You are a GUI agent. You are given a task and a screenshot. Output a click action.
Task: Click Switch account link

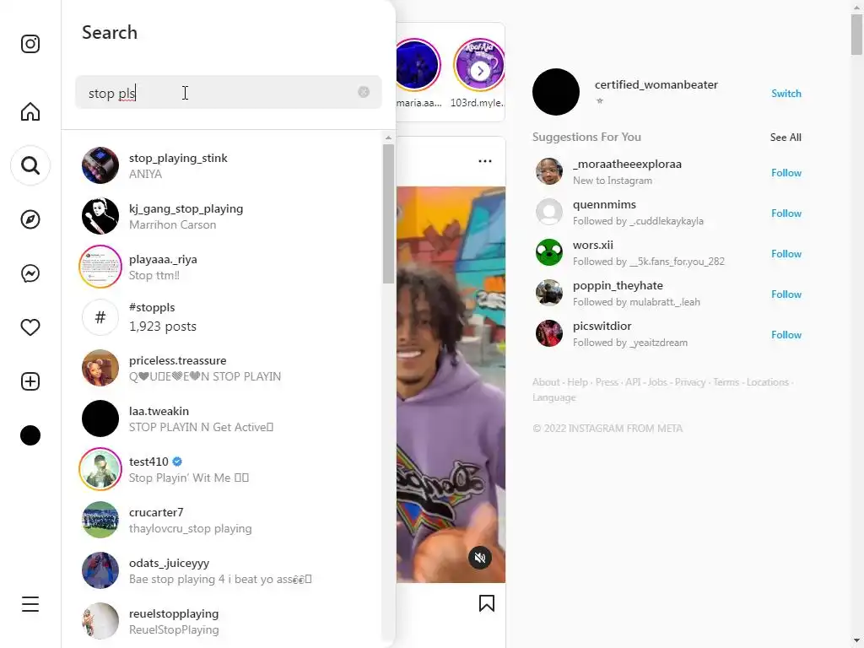786,93
